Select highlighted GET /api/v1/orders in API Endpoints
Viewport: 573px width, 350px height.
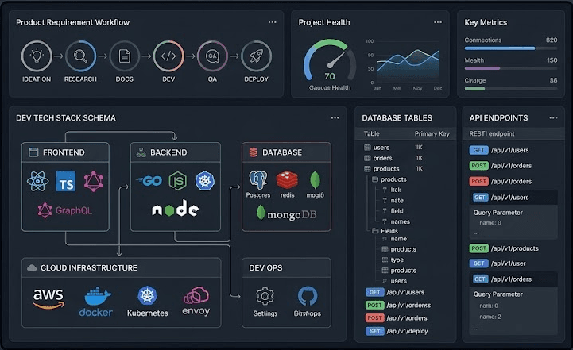[513, 279]
